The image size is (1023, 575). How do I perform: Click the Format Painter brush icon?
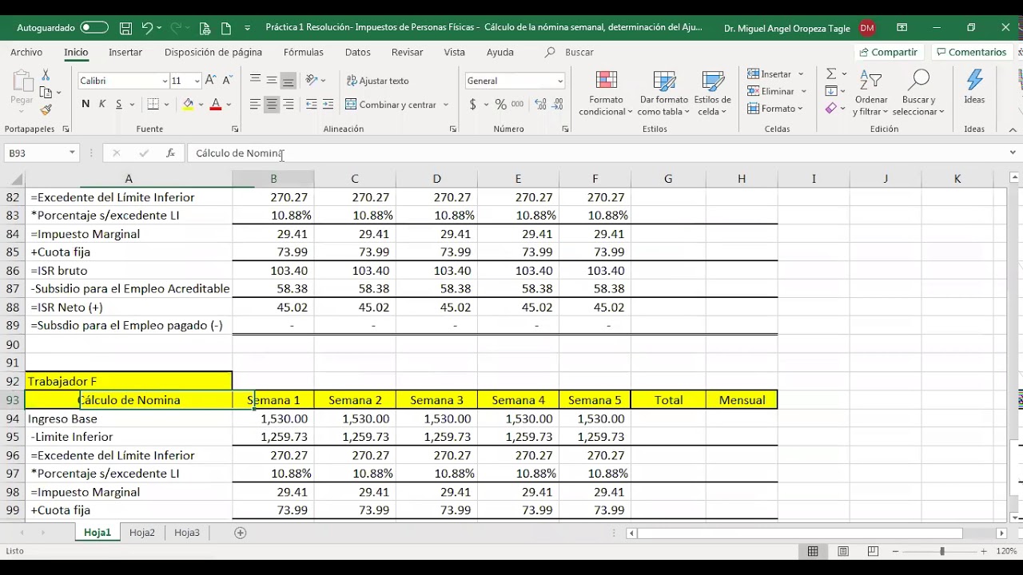pos(46,110)
